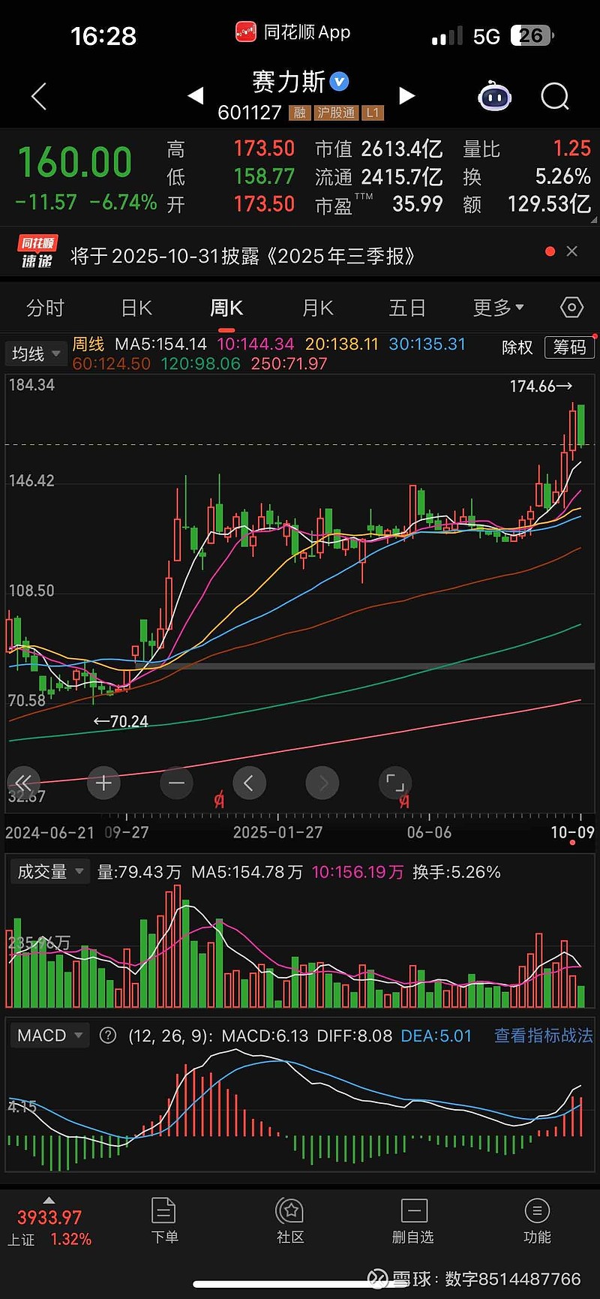This screenshot has height=1299, width=600.
Task: Tap the 174.66 high price marker
Action: 541,386
